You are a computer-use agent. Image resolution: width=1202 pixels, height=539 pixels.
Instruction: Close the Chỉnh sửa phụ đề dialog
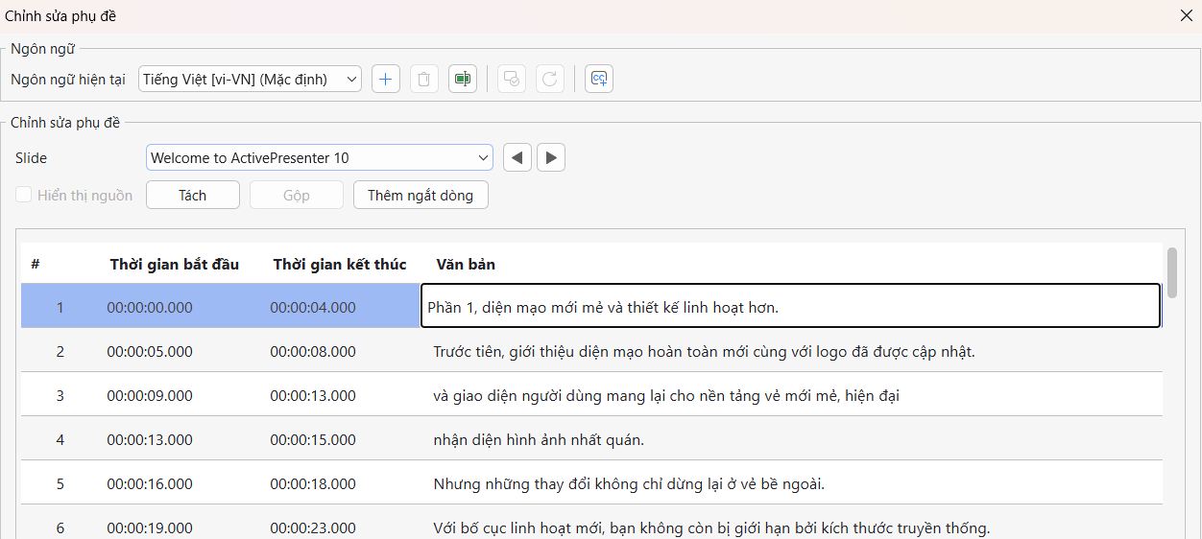click(1186, 15)
